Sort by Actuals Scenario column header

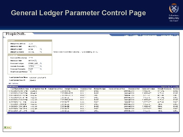(164, 89)
